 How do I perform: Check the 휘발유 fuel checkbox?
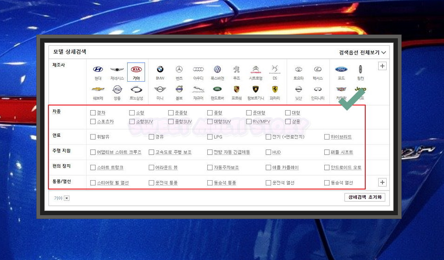pyautogui.click(x=93, y=137)
